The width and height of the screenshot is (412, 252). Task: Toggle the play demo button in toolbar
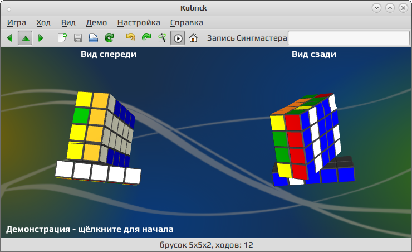(x=178, y=38)
